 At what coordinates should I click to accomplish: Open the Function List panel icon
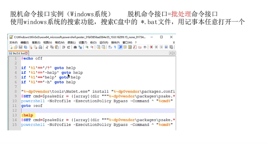click(x=135, y=47)
